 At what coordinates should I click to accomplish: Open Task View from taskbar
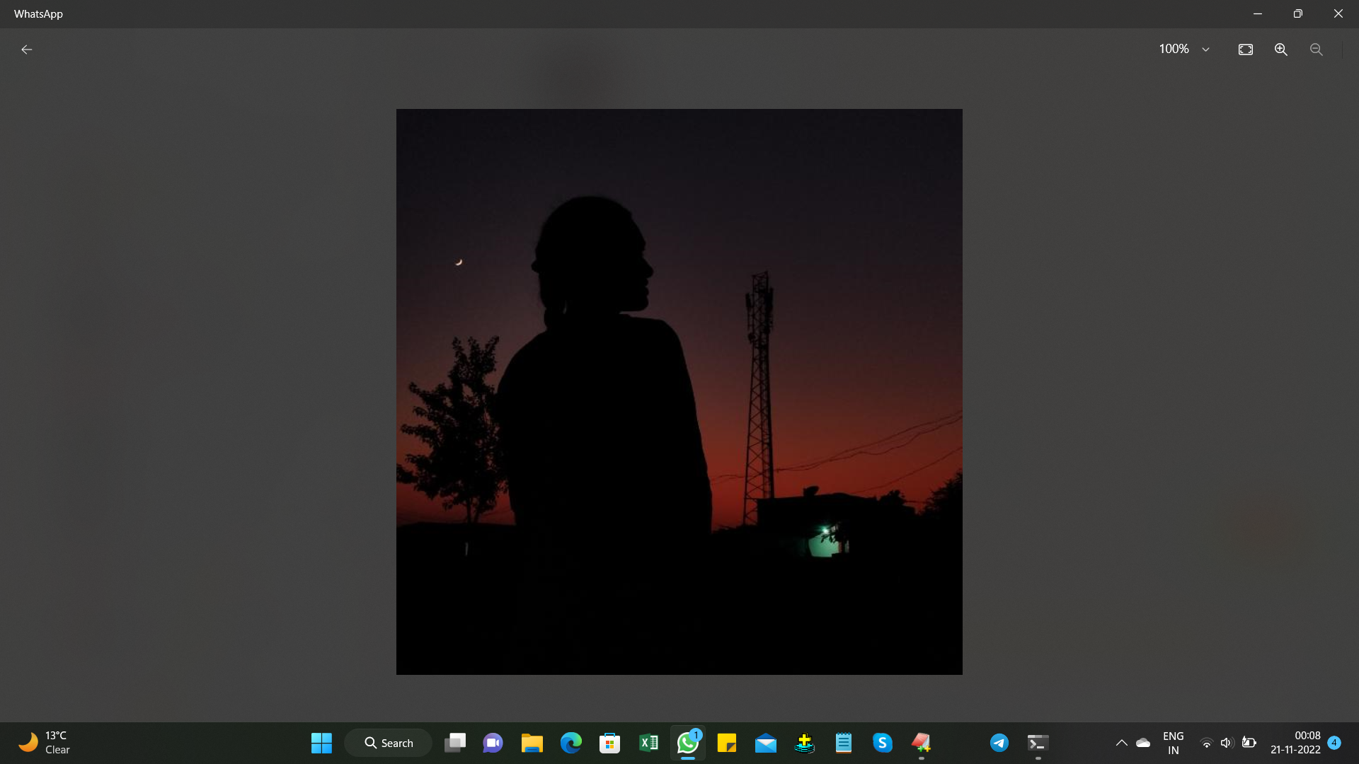click(x=455, y=743)
